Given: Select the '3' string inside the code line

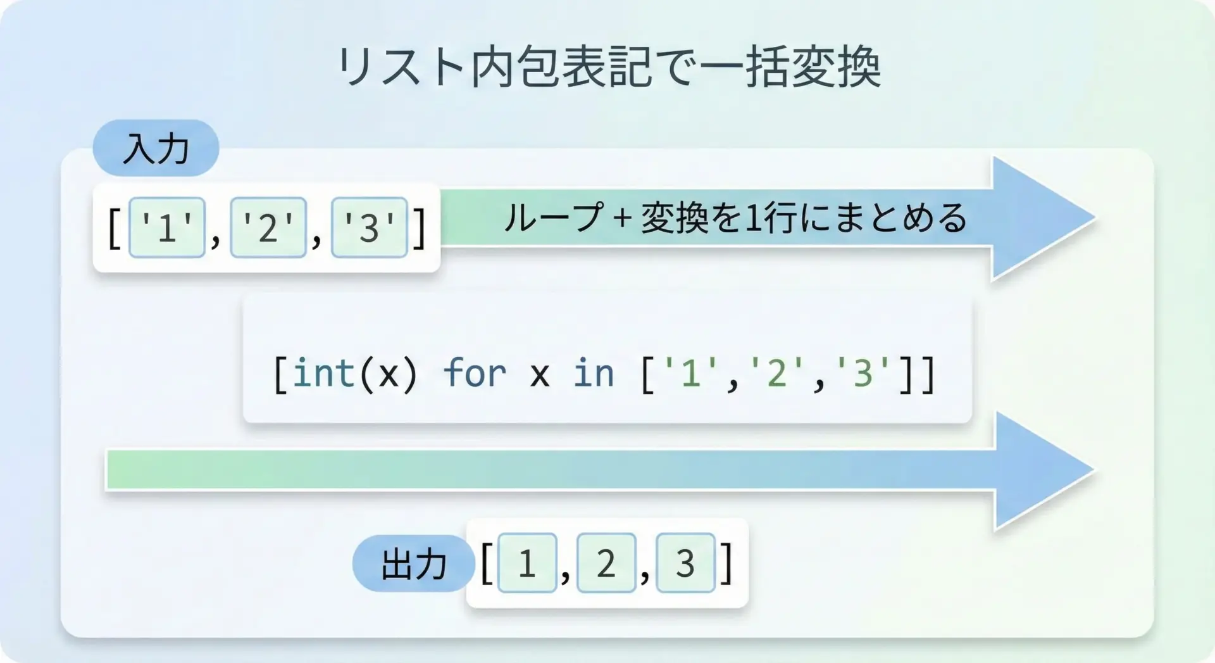Looking at the screenshot, I should pos(863,373).
